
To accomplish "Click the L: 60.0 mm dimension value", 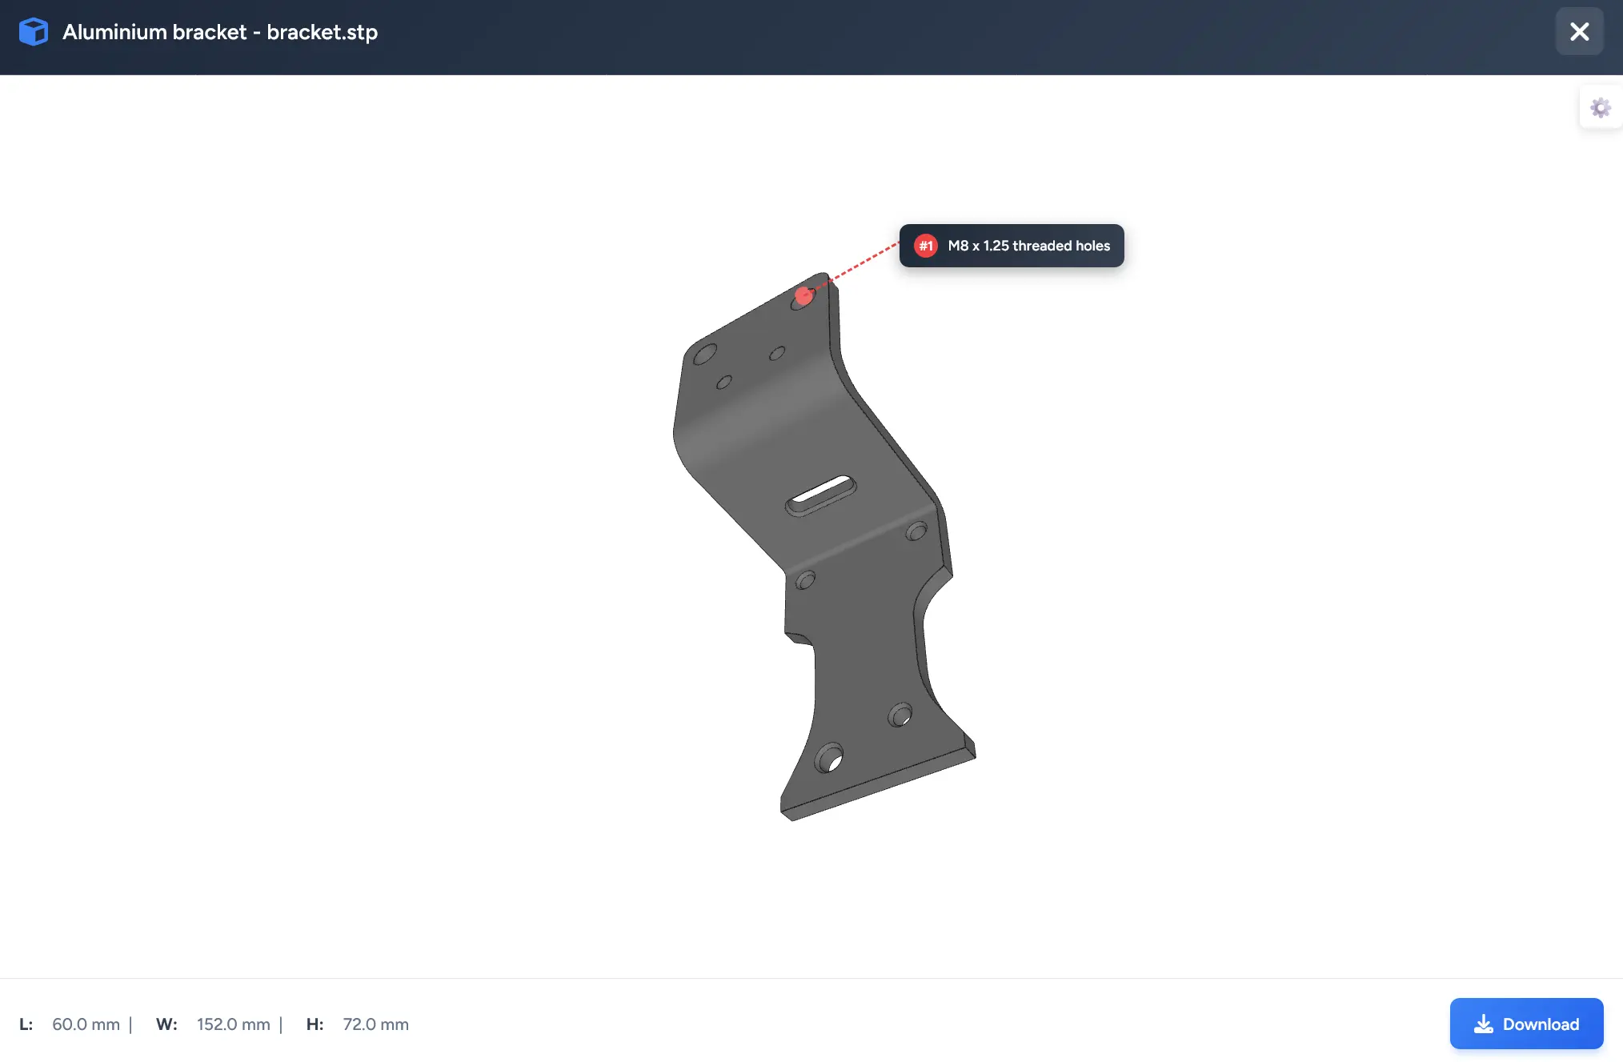I will click(86, 1024).
